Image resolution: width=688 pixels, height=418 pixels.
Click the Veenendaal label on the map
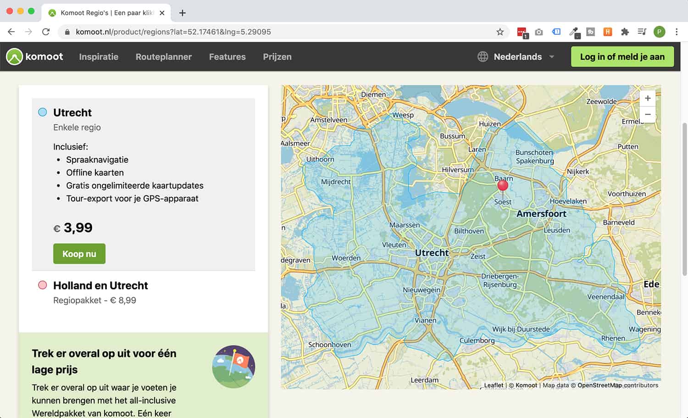605,297
